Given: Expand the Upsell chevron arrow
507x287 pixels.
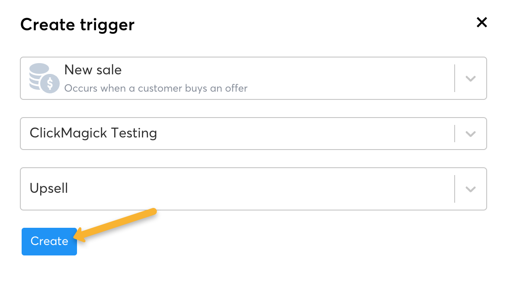Looking at the screenshot, I should click(x=471, y=189).
